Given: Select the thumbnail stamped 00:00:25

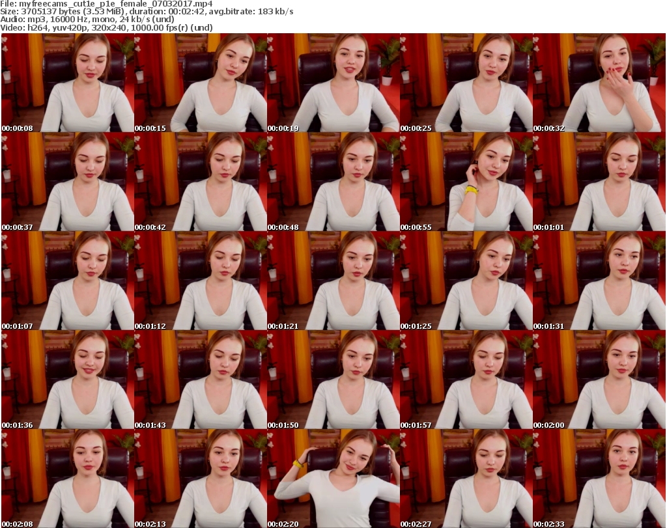Looking at the screenshot, I should coord(466,83).
